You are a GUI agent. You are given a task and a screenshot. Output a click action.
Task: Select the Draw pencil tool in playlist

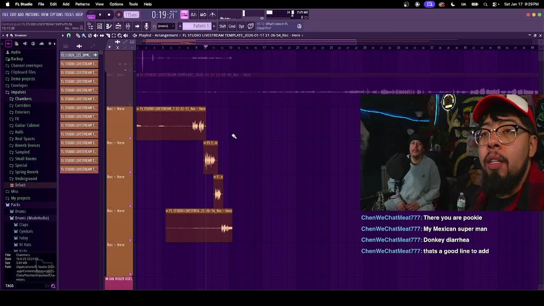(78, 35)
